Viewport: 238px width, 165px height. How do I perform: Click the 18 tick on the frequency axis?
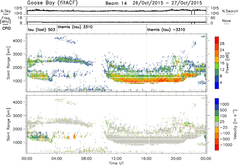pyautogui.click(x=20, y=18)
